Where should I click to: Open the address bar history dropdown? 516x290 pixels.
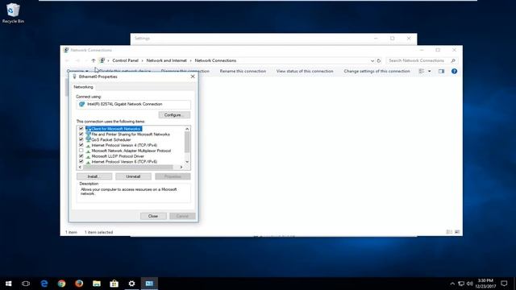pyautogui.click(x=372, y=60)
